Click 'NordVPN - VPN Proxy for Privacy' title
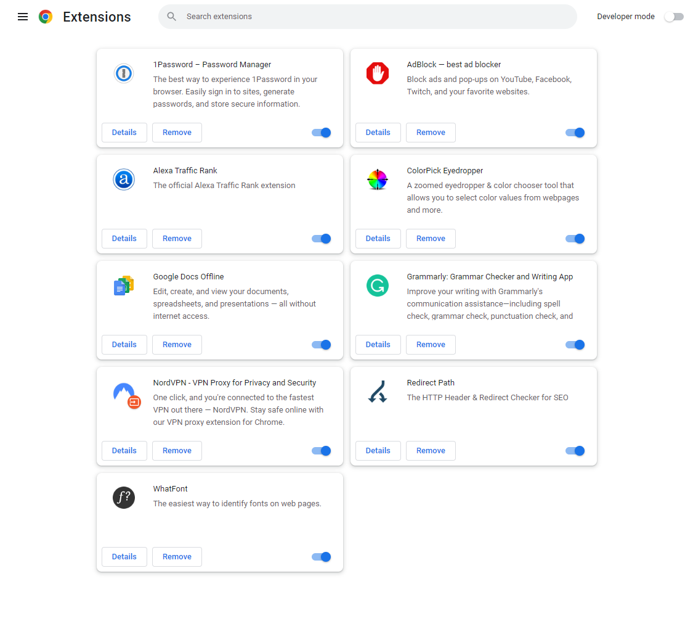The height and width of the screenshot is (629, 693). (x=235, y=383)
